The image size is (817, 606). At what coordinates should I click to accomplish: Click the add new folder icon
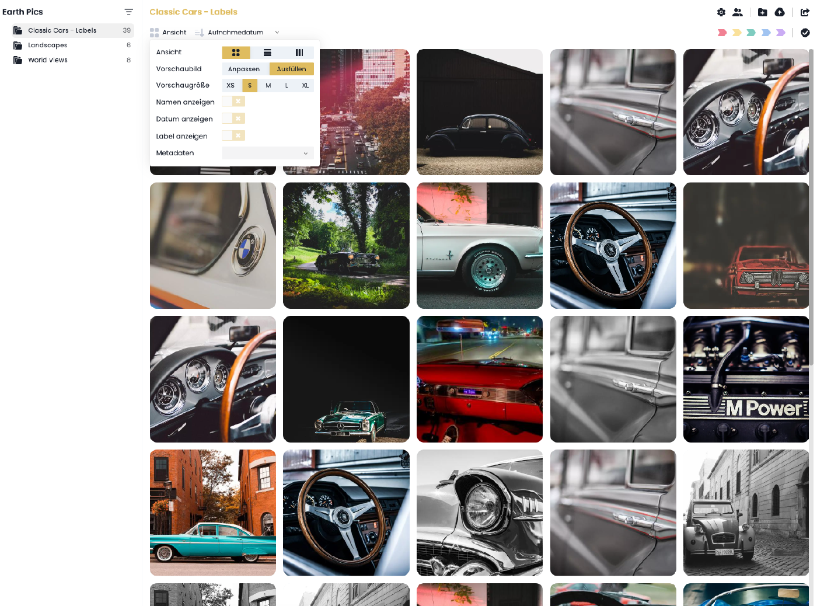(x=763, y=12)
